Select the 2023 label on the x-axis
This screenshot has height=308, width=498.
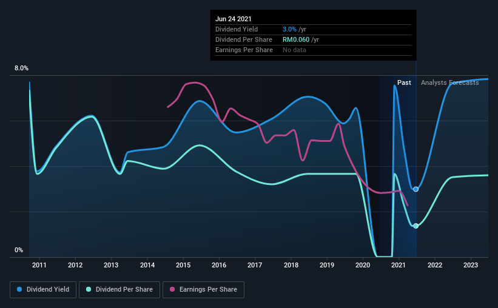point(470,265)
